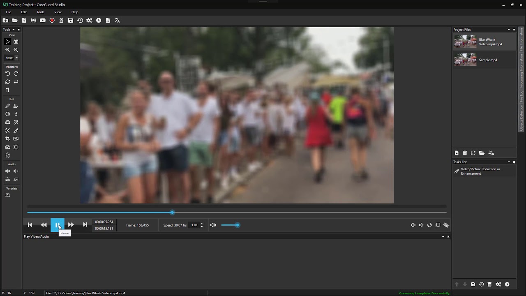Click the template icon under Template
Viewport: 526px width, 296px height.
pos(7,195)
